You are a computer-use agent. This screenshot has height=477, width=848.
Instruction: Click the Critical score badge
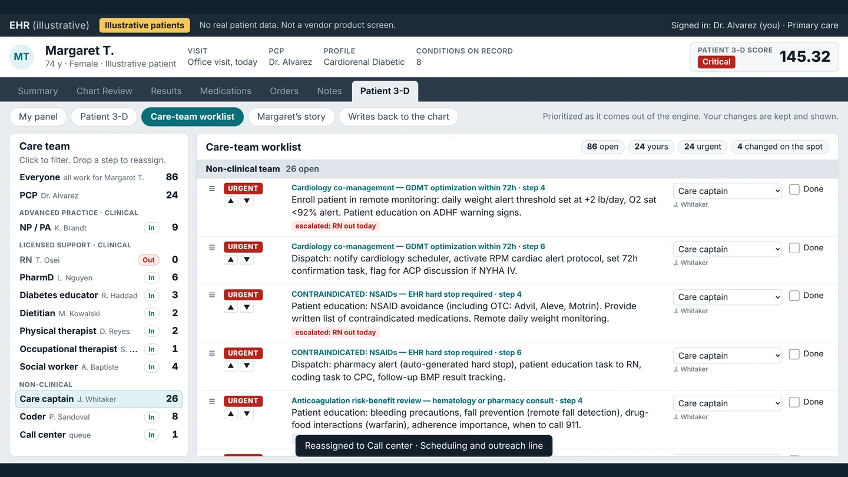coord(717,62)
